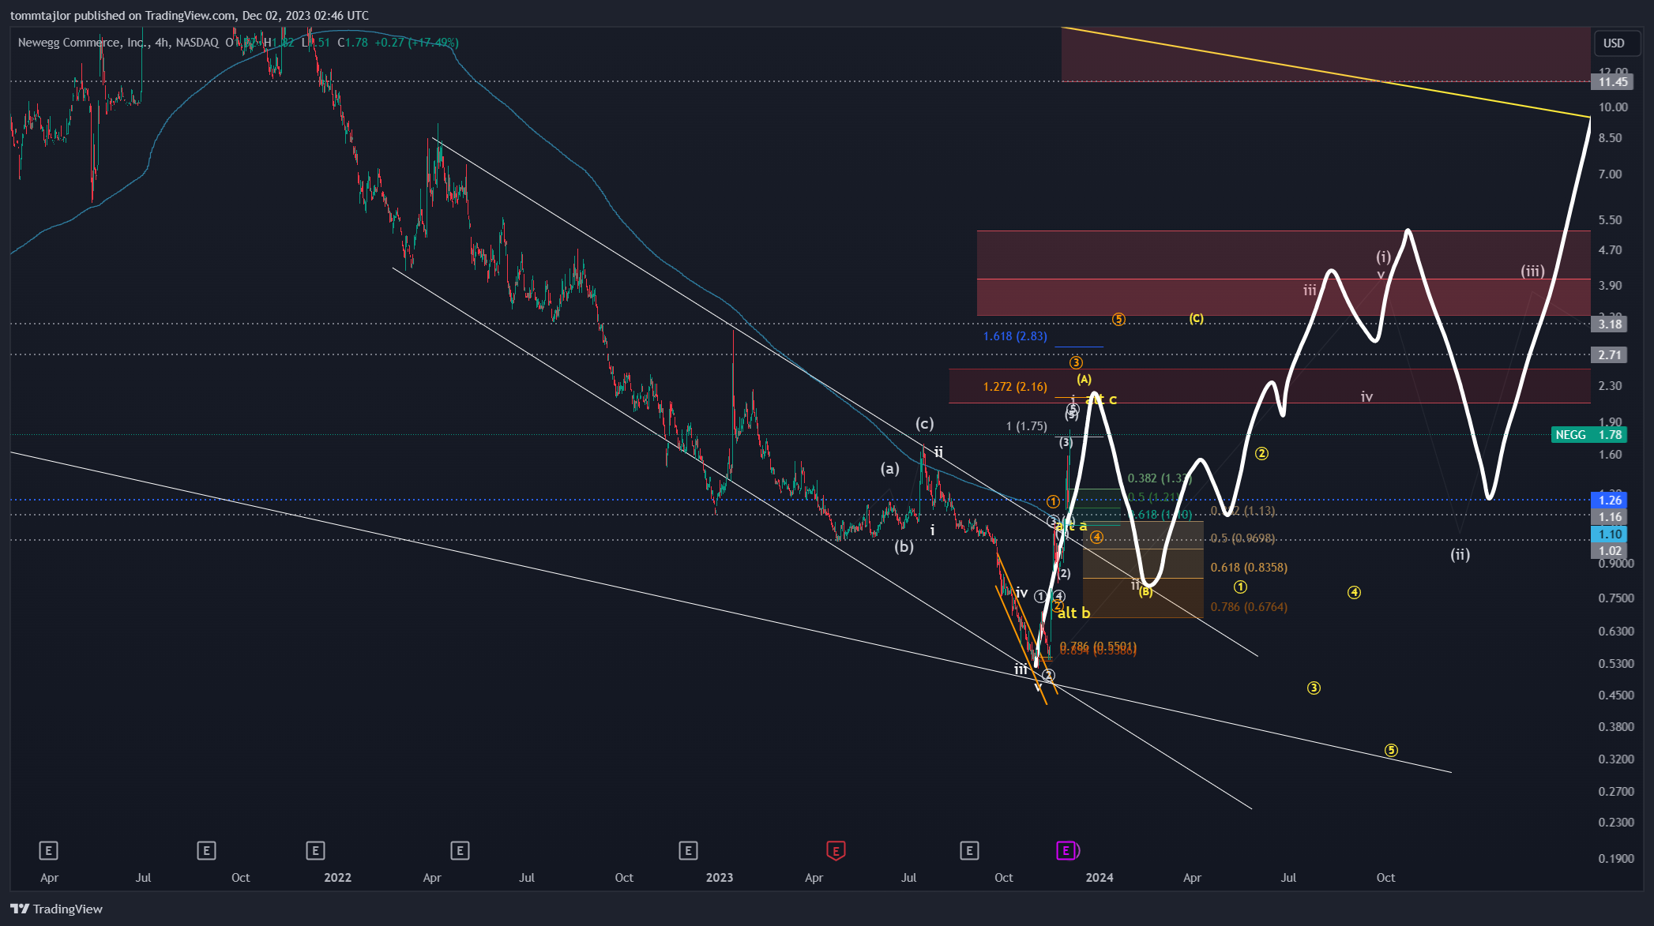Screen dimensions: 1654x926
Task: Click the red earnings marker near Apr 2023
Action: tap(836, 850)
